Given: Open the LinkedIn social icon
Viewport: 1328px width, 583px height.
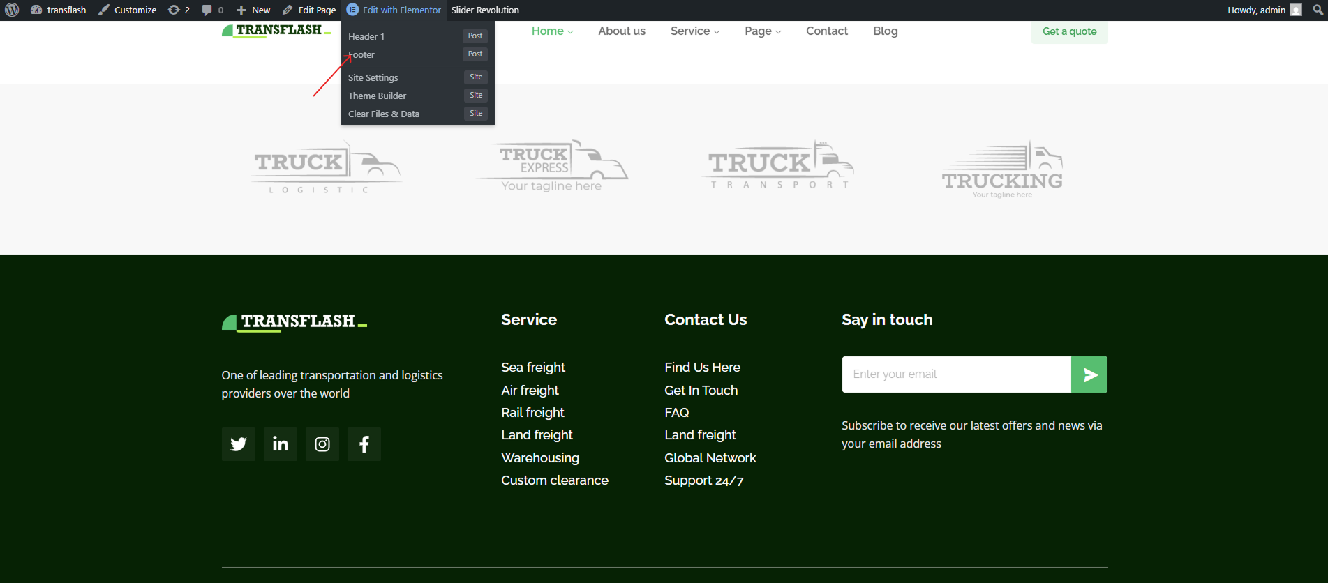Looking at the screenshot, I should (x=280, y=444).
